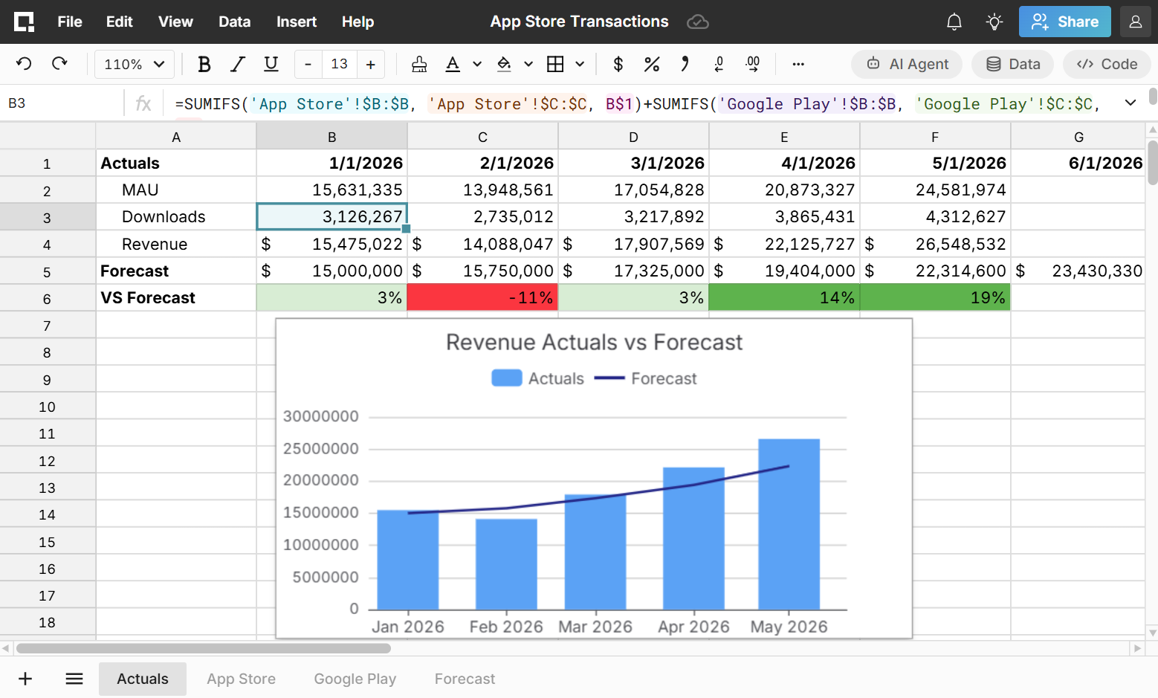The width and height of the screenshot is (1158, 698).
Task: Select the -11% red cell
Action: click(x=482, y=298)
